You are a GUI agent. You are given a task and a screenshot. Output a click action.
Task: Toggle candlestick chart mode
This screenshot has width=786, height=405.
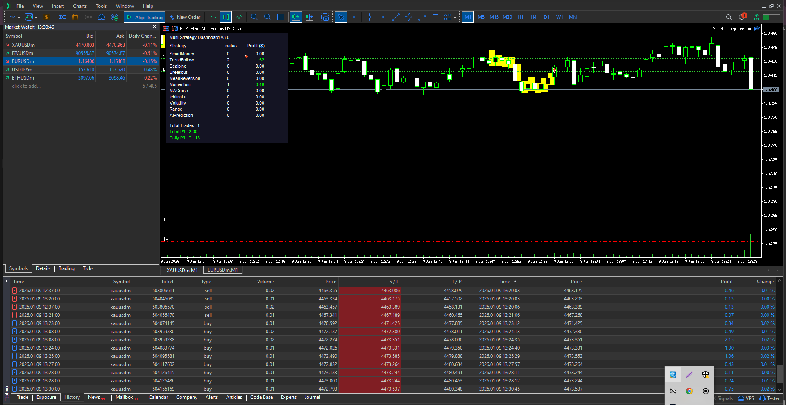(x=226, y=17)
